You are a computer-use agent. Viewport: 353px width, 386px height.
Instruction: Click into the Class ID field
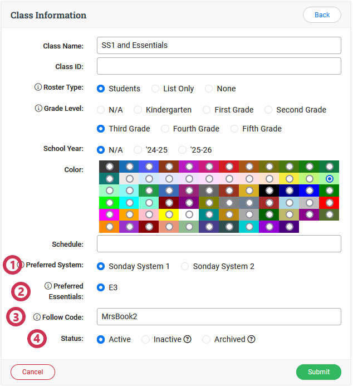click(x=219, y=66)
